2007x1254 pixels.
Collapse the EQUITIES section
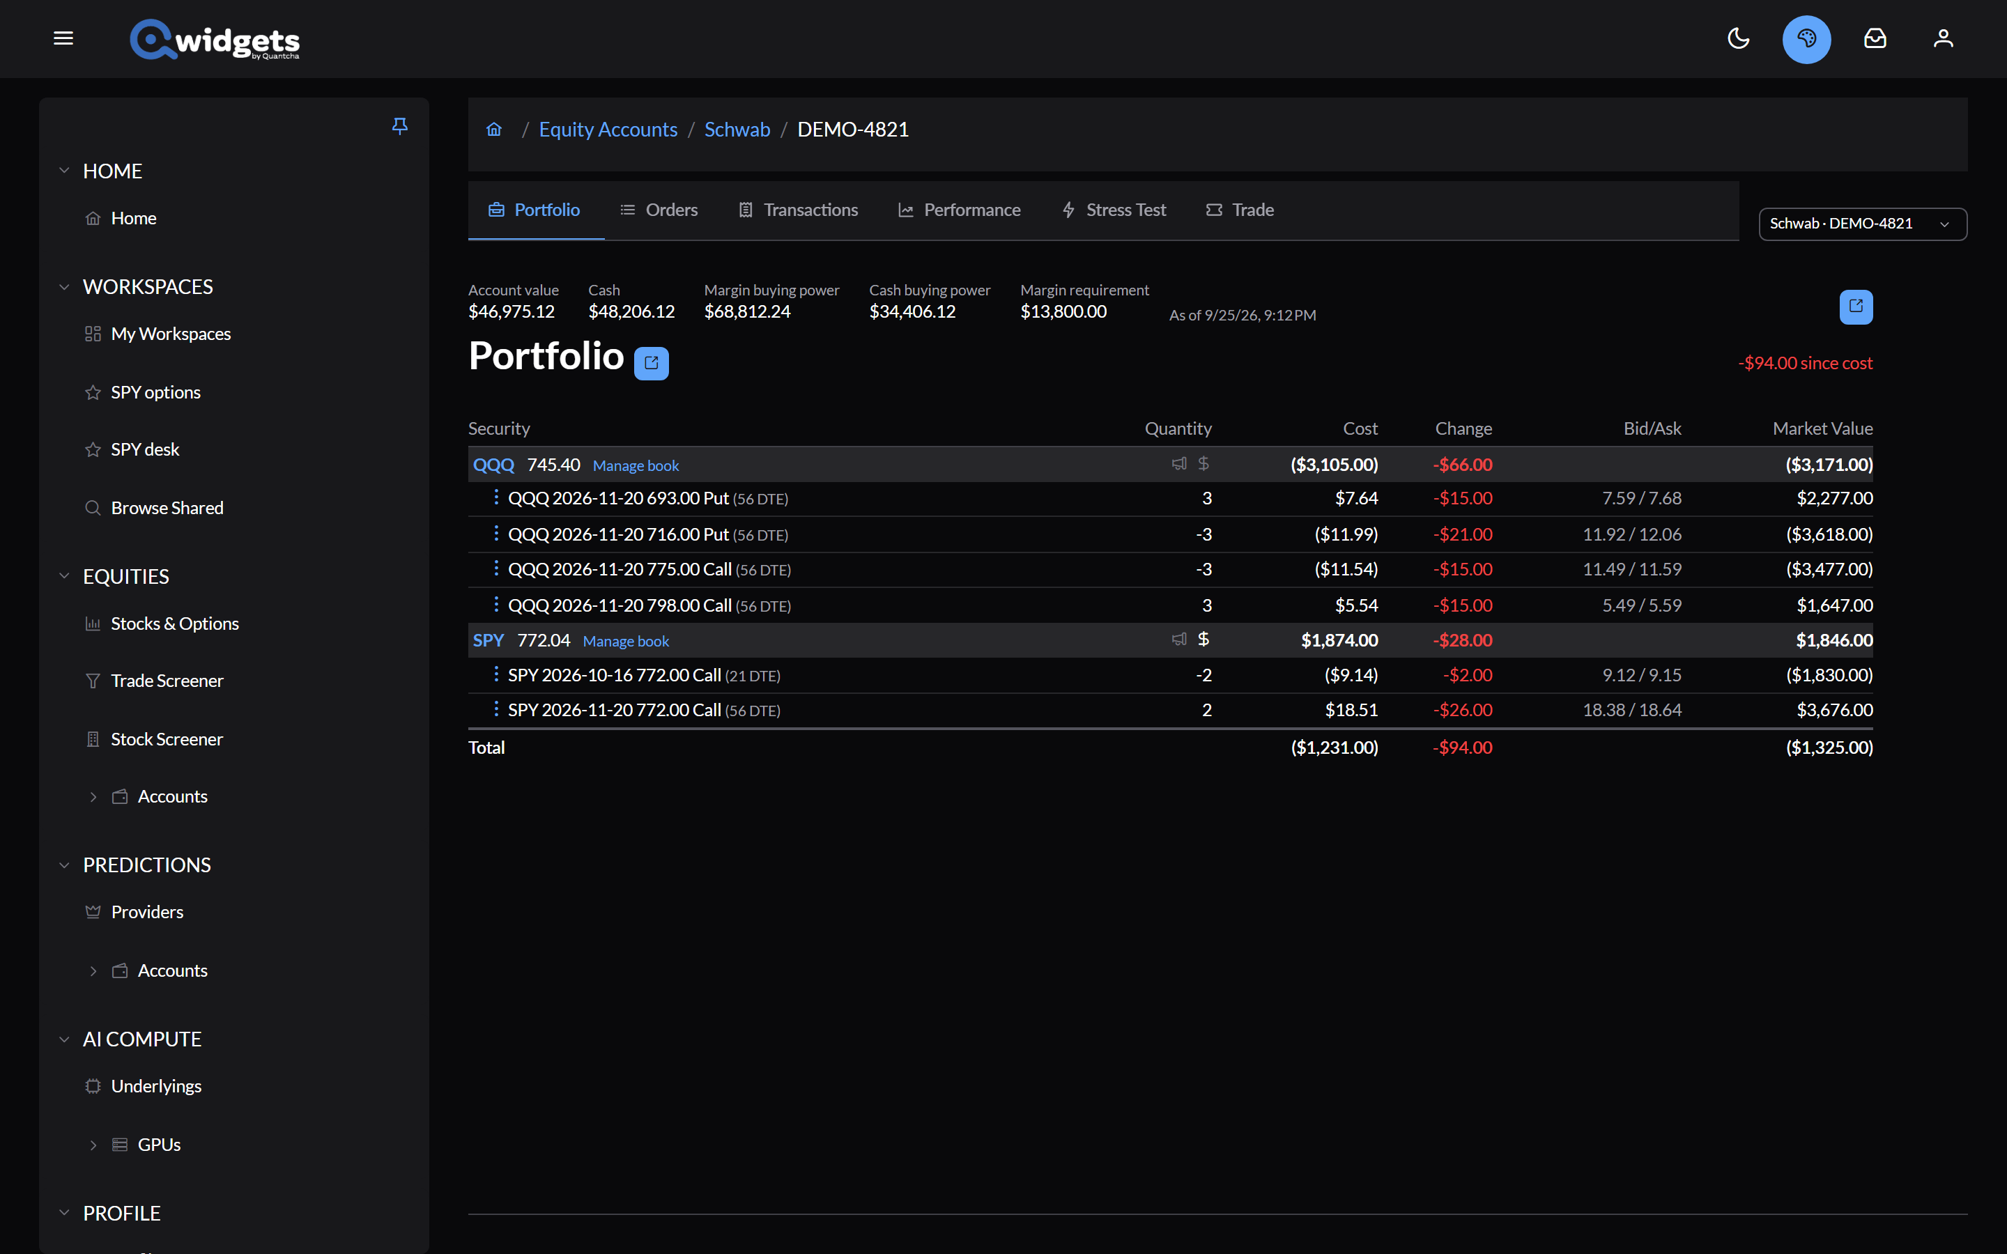click(x=64, y=576)
